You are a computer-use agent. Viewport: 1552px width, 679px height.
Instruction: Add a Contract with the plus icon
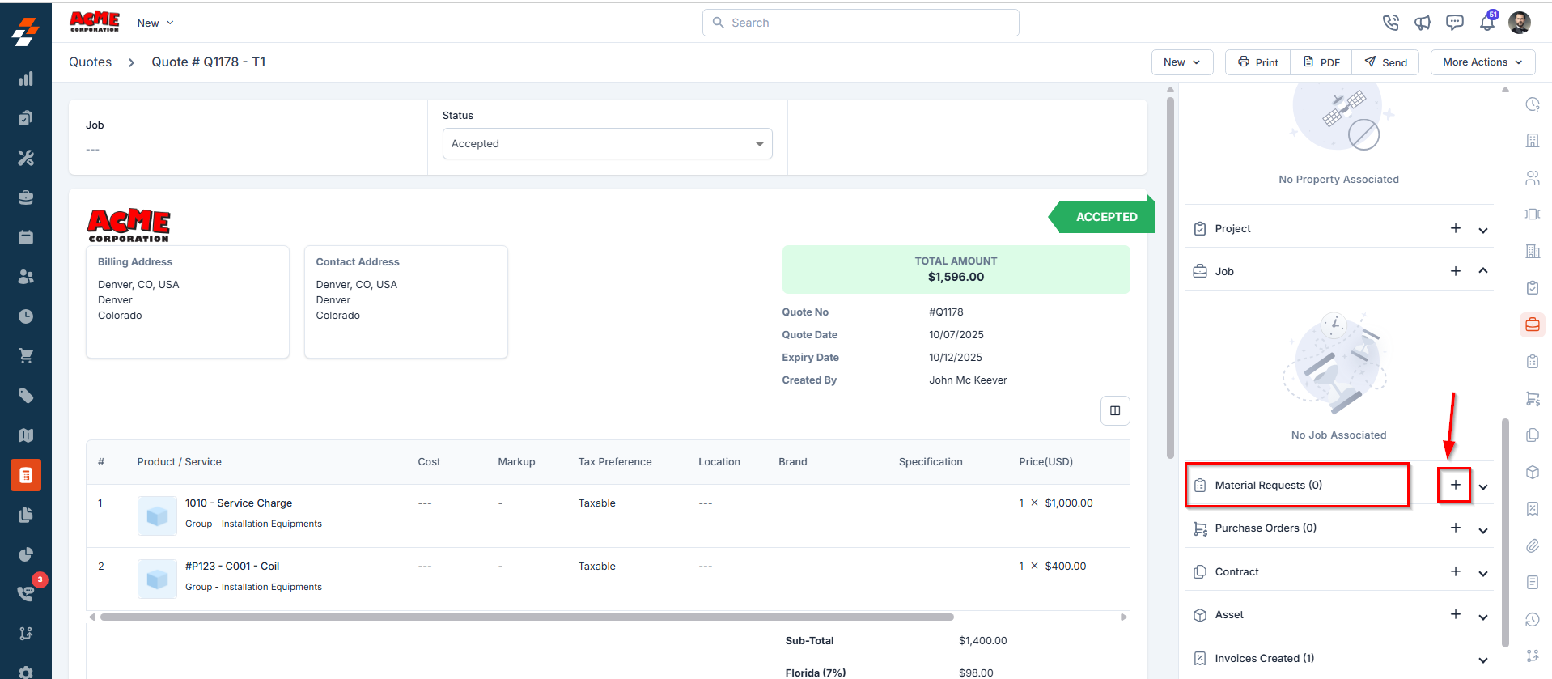1455,571
